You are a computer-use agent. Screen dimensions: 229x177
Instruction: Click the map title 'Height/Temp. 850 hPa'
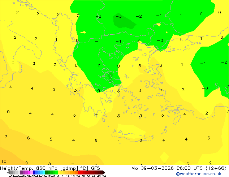coord(29,168)
